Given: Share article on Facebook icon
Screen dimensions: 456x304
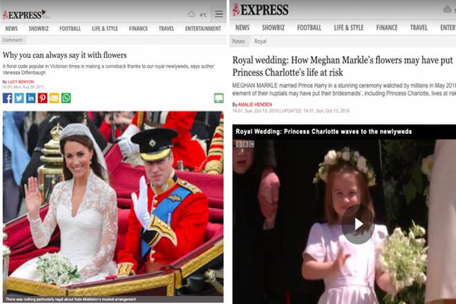Looking at the screenshot, I should click(8, 98).
